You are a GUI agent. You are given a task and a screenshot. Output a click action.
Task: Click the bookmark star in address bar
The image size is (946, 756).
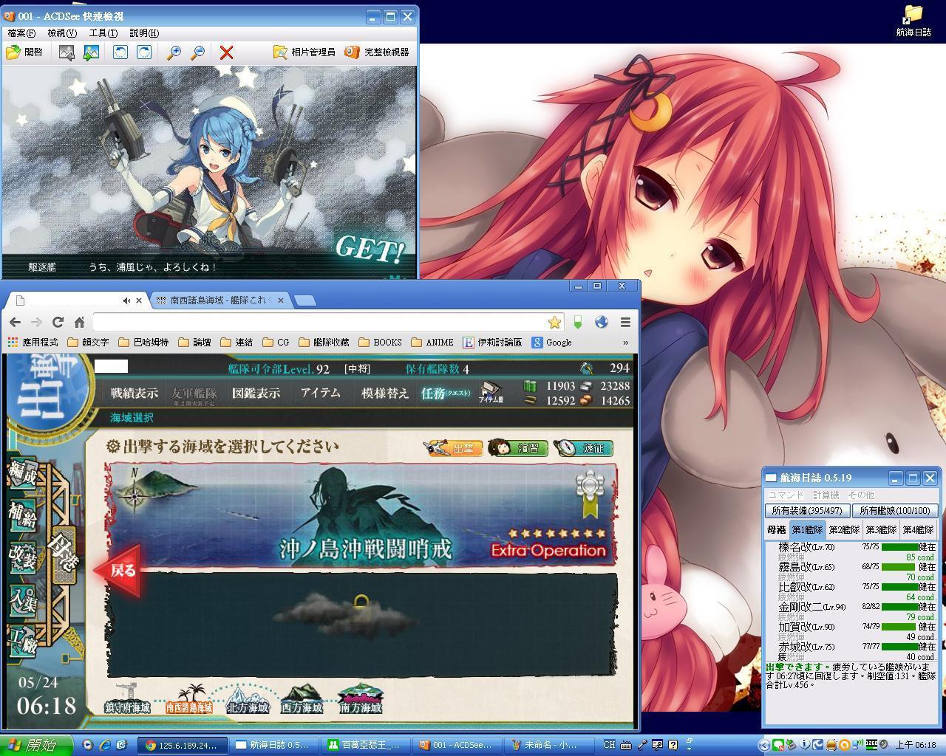click(554, 323)
